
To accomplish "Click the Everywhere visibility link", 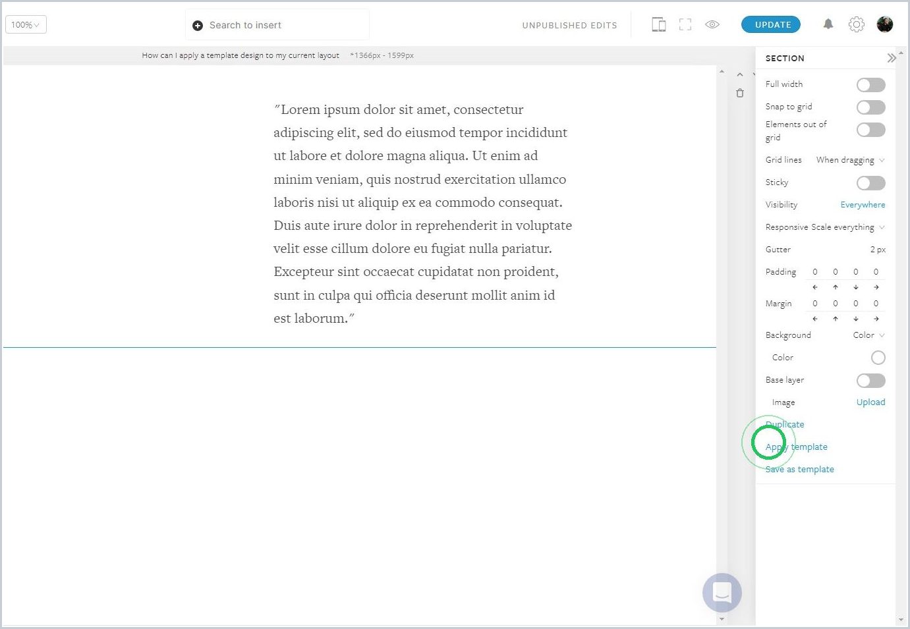I will (863, 205).
